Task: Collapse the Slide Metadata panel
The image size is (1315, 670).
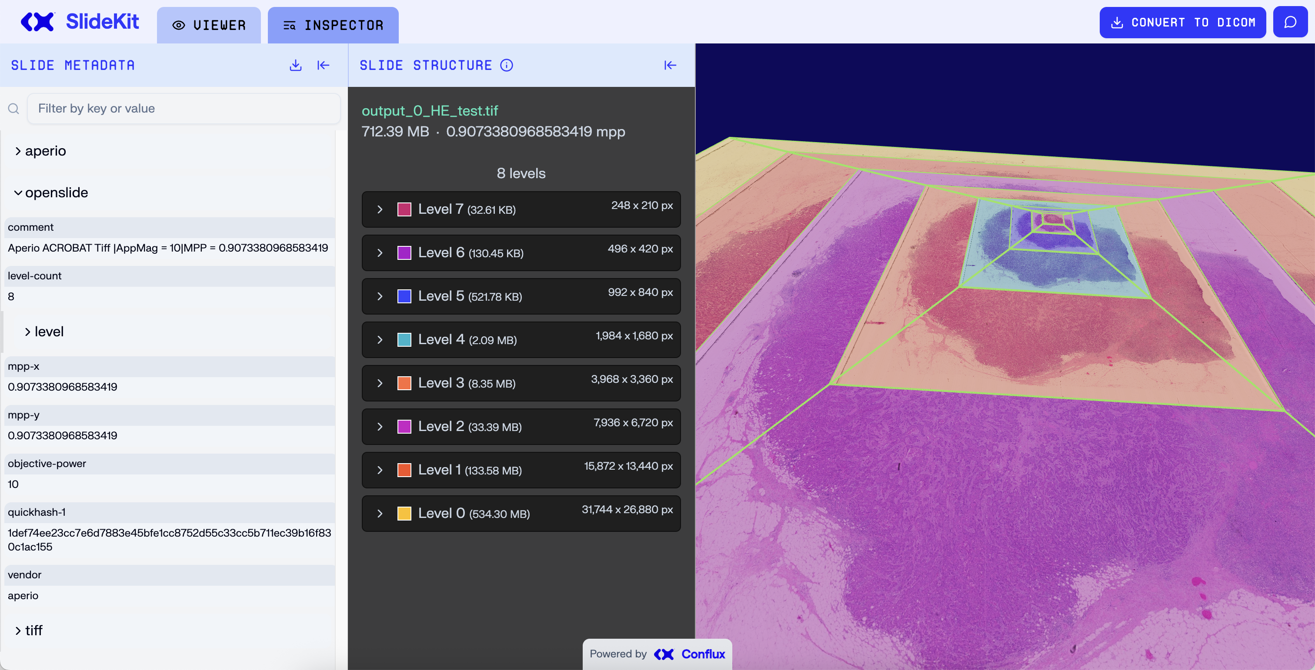Action: [x=323, y=65]
